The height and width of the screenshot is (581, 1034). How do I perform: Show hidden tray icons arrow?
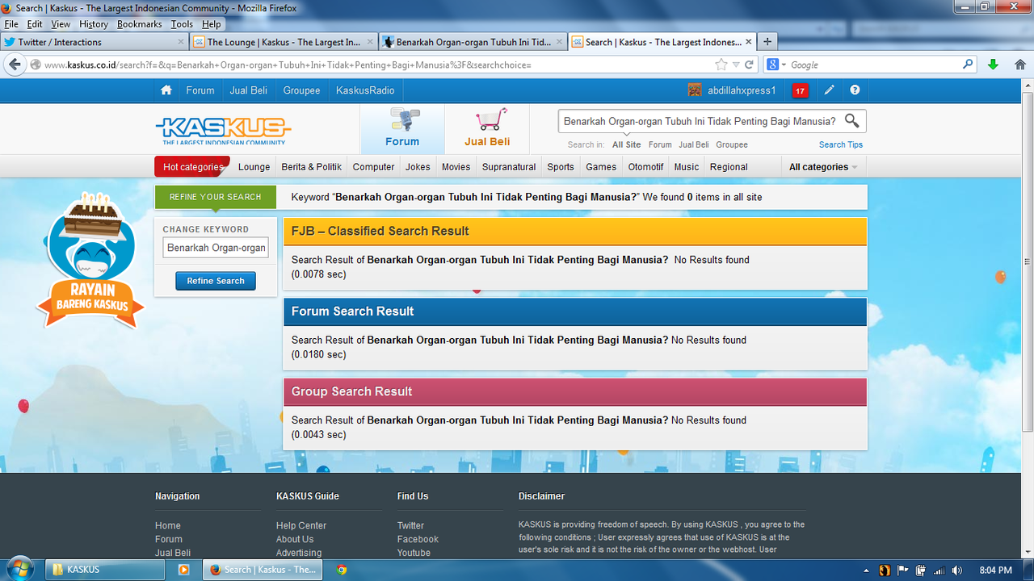867,571
